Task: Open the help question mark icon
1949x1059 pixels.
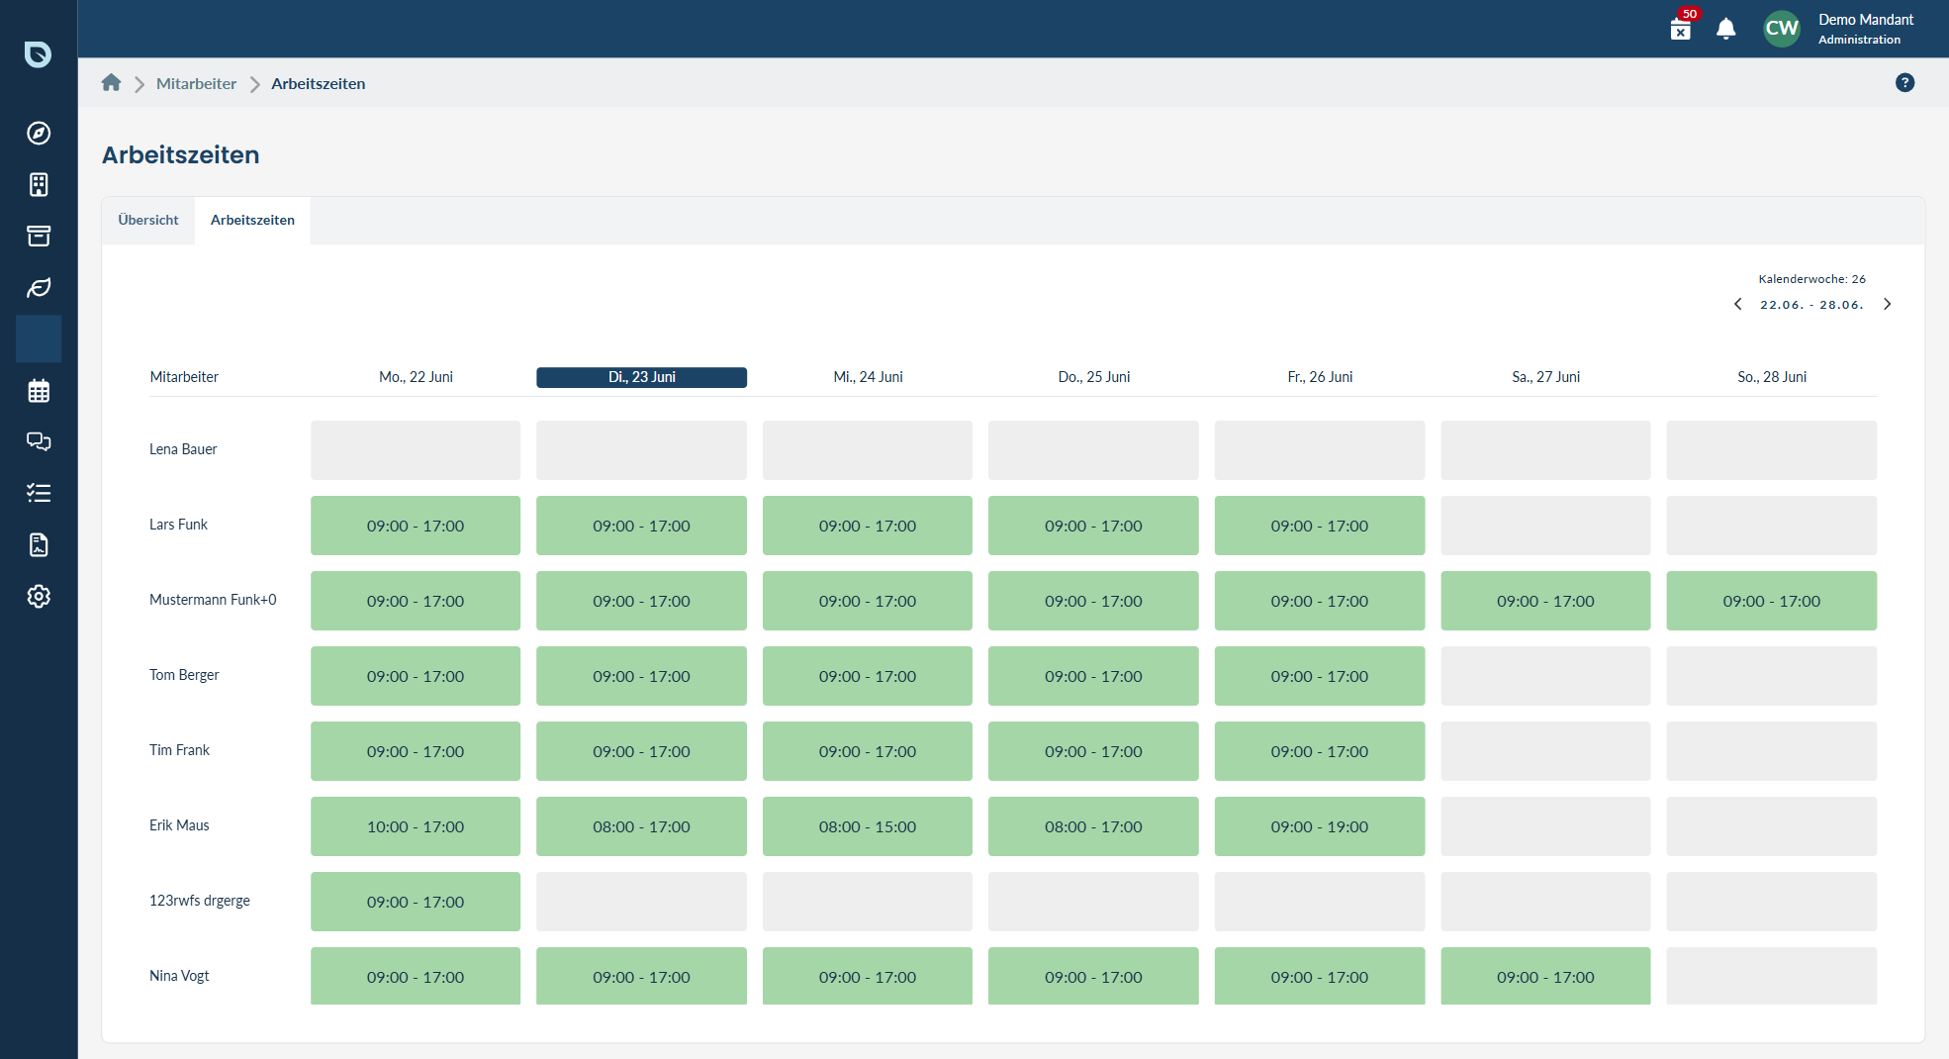Action: [x=1904, y=83]
